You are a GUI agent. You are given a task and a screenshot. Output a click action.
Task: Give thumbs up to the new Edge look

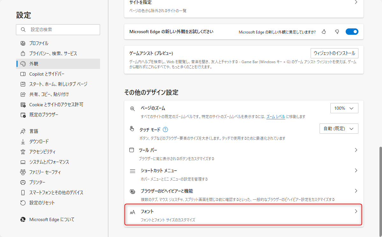tap(324, 32)
